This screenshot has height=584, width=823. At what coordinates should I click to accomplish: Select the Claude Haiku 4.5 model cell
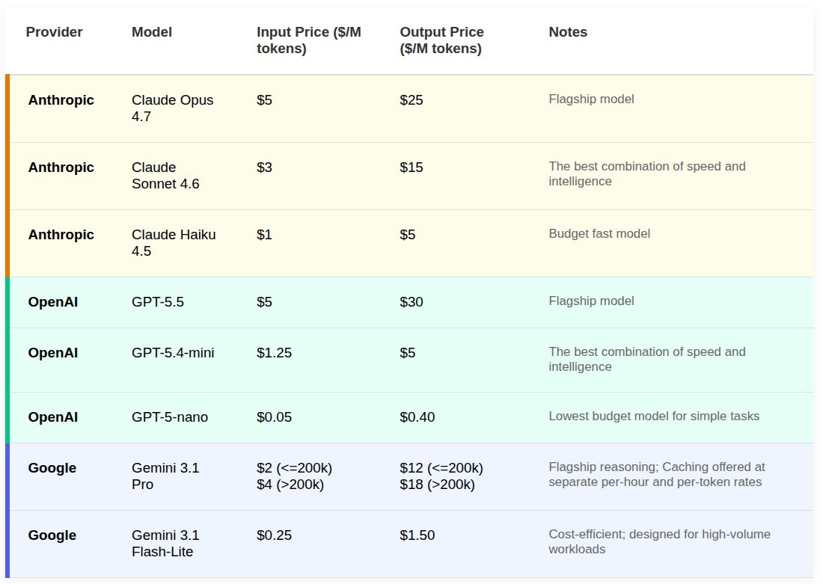[174, 242]
